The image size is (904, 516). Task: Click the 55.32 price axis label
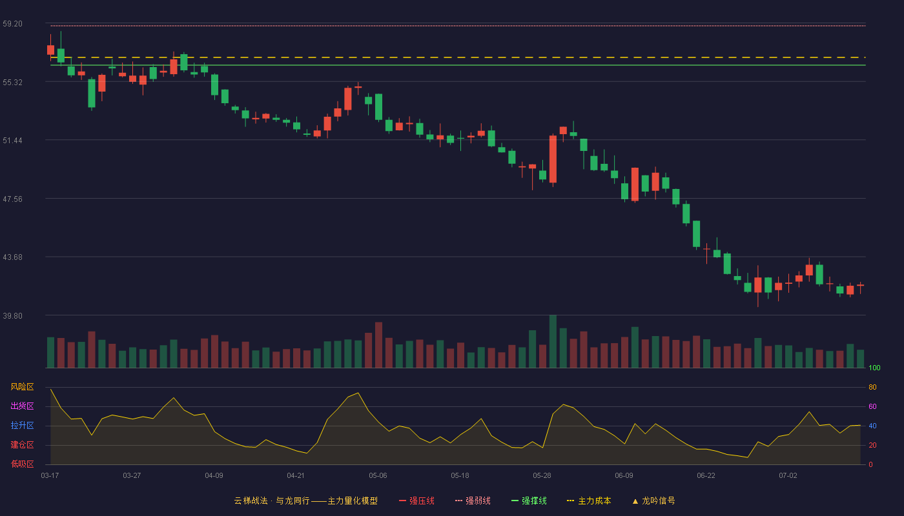[x=12, y=83]
